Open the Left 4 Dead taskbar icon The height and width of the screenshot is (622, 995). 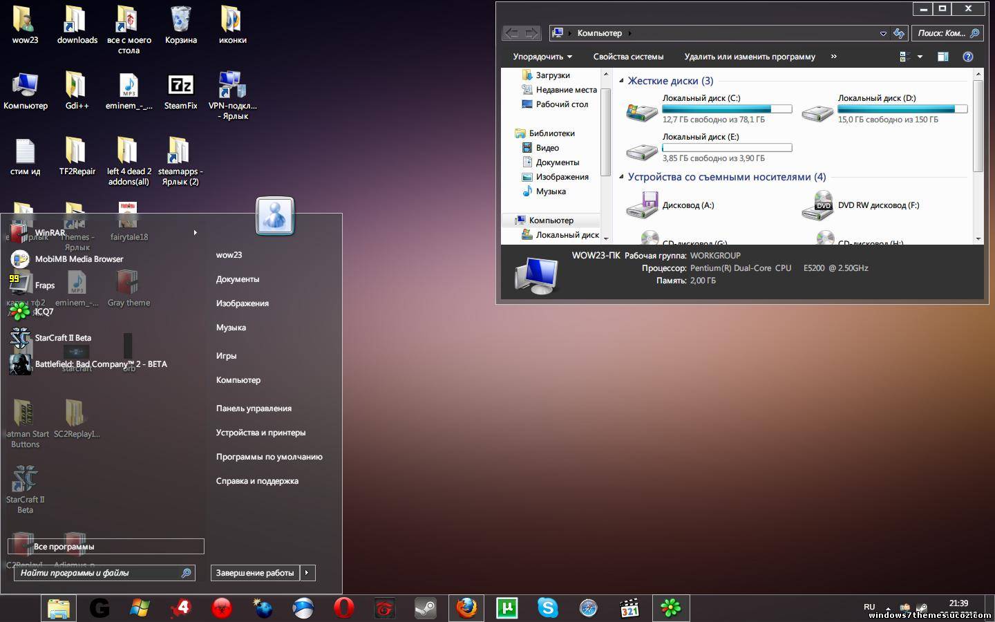(182, 608)
